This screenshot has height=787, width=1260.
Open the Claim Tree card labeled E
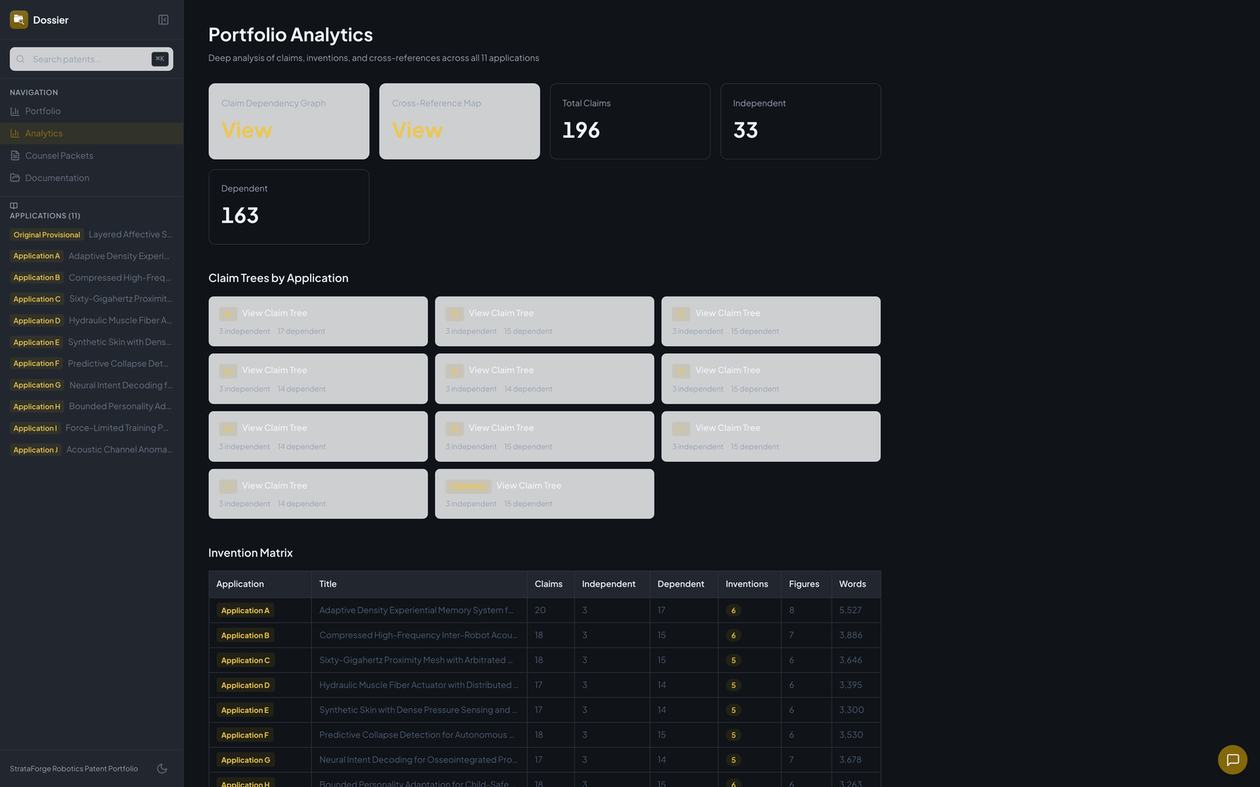click(544, 379)
